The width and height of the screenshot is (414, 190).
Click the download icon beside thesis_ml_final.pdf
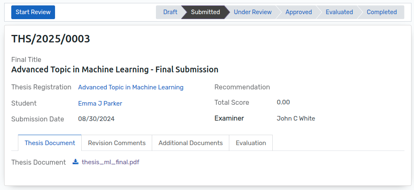[x=75, y=162]
